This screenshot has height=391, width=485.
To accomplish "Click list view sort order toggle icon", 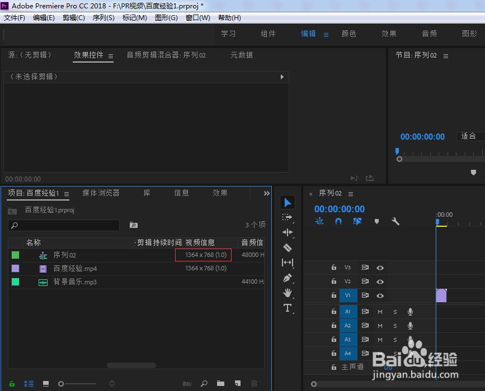I will coord(112,384).
